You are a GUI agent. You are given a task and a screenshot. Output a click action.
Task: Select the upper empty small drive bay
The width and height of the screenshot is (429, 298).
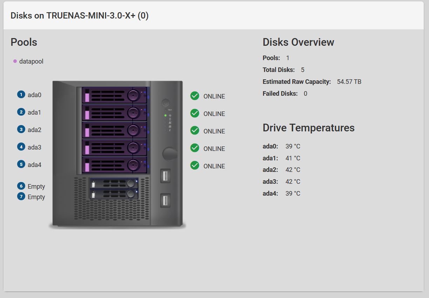[x=114, y=183]
